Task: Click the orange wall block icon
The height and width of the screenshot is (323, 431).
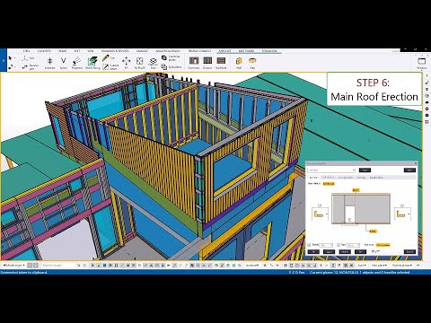Action: point(239,61)
